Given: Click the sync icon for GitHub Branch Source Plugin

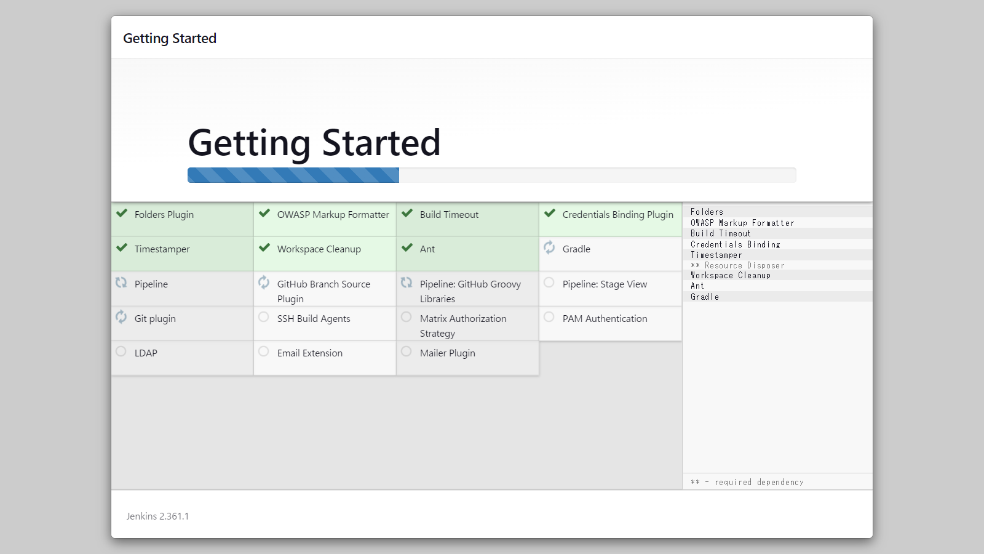Looking at the screenshot, I should pyautogui.click(x=264, y=283).
